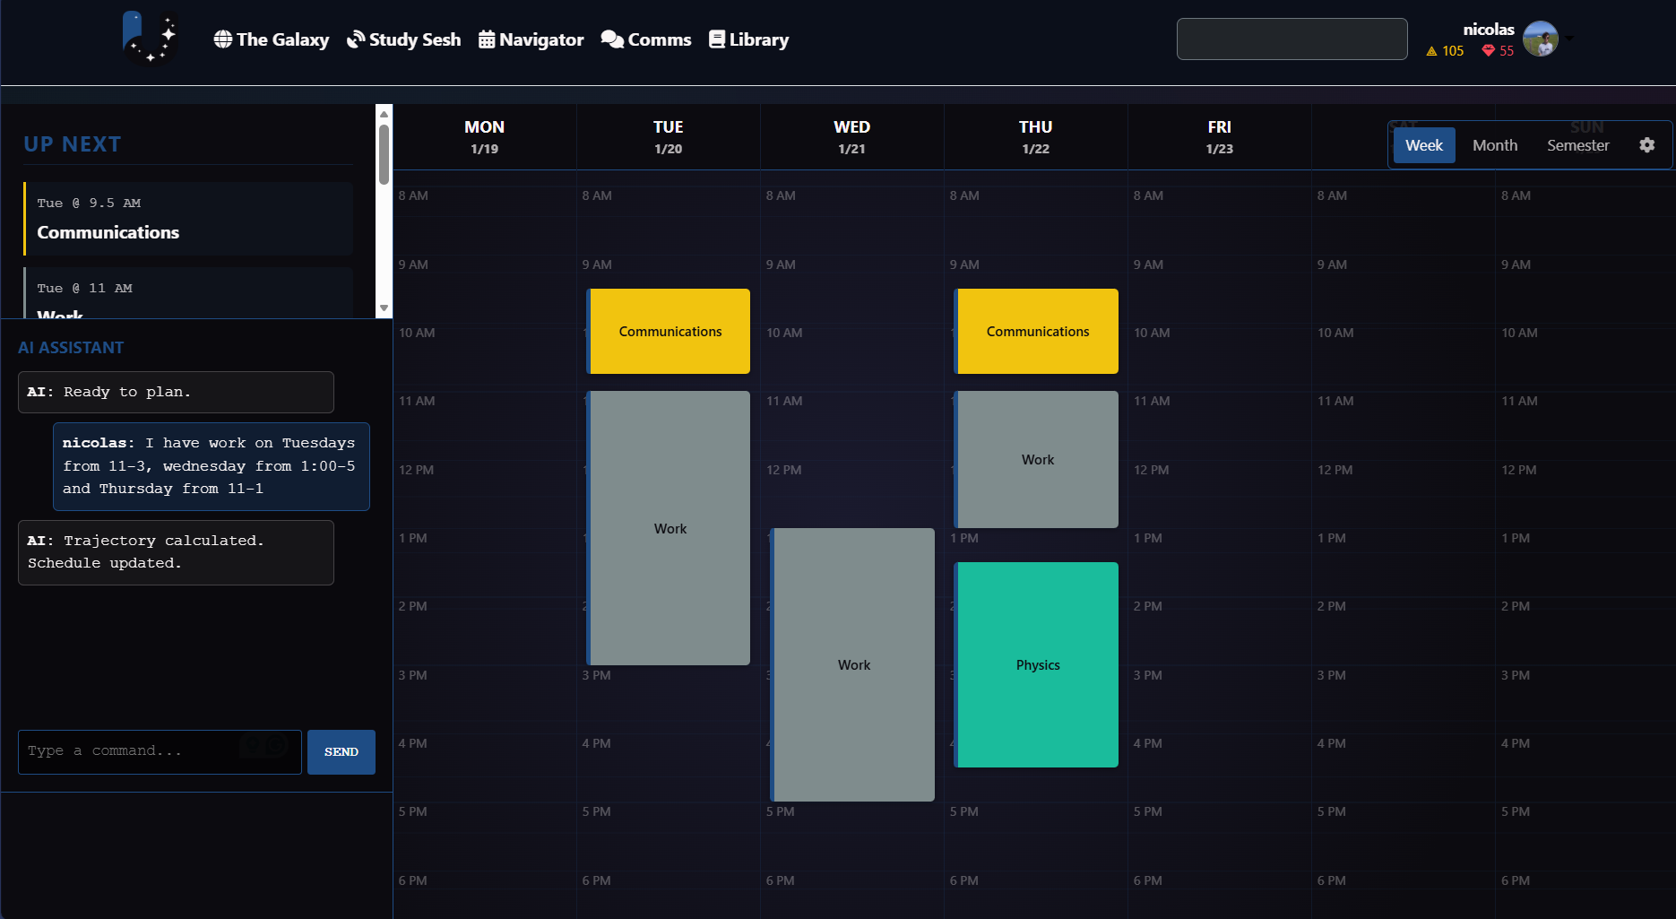1676x919 pixels.
Task: Open the Communications card under Up Next
Action: 187,218
